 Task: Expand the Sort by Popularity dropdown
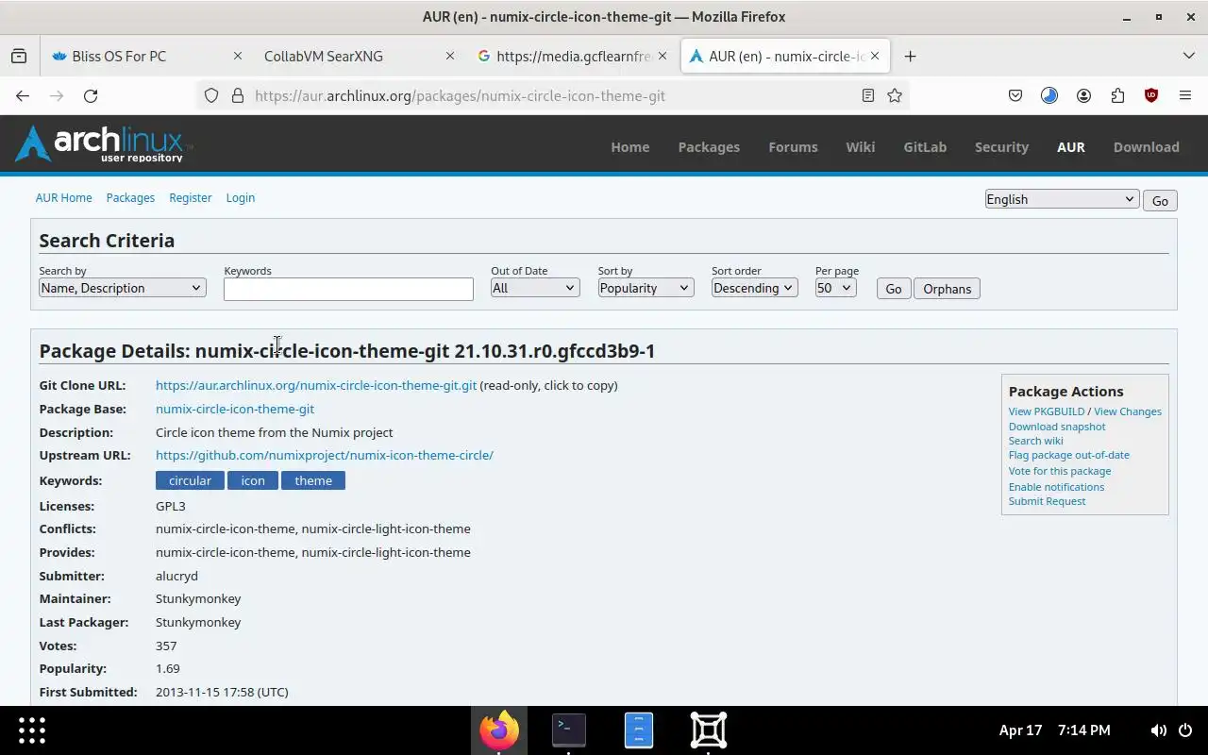click(646, 288)
